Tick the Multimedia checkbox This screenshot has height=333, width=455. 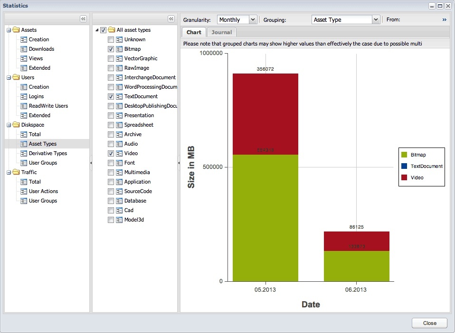(x=111, y=173)
